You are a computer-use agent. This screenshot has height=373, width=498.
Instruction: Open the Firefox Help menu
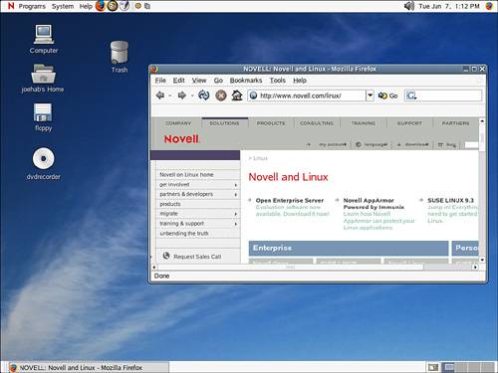(x=300, y=81)
